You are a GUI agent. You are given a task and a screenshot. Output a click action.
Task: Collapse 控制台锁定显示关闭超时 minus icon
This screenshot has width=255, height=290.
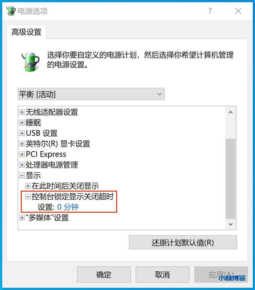[28, 197]
